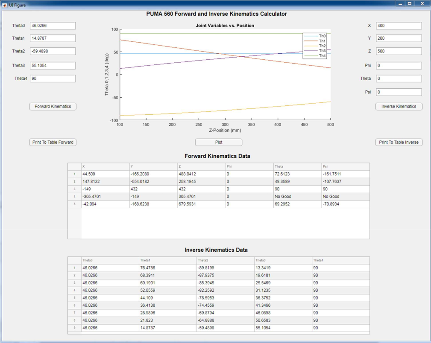
Task: Select cell 55.1054 in Inverse table
Action: point(283,328)
